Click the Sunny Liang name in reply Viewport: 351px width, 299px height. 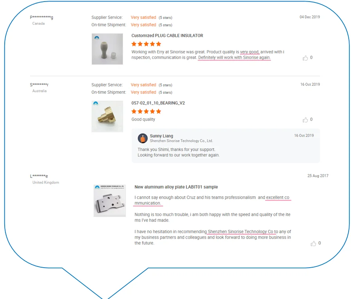(161, 136)
